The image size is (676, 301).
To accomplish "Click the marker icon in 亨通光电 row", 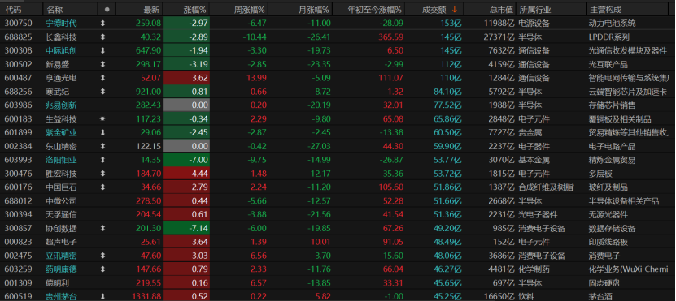I will click(102, 78).
